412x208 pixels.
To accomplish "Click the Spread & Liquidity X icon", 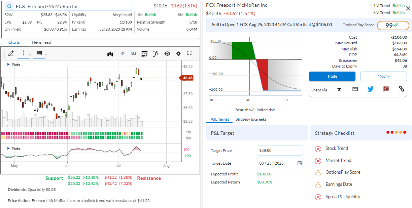I will tap(318, 197).
